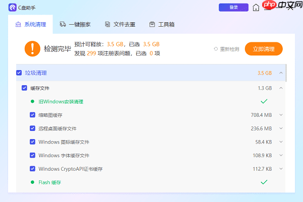Click the 一键搬家 truck icon
The height and width of the screenshot is (202, 303).
click(63, 24)
